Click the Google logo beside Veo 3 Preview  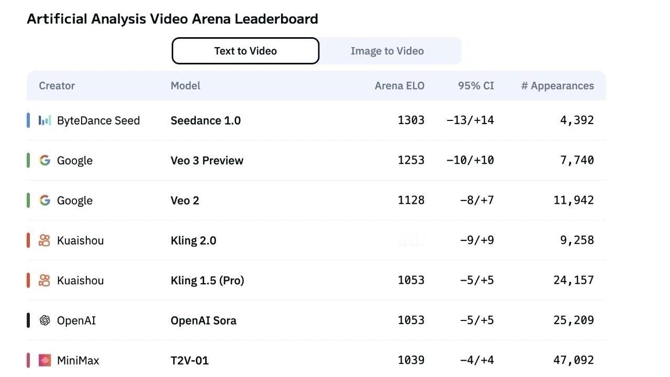click(x=45, y=160)
